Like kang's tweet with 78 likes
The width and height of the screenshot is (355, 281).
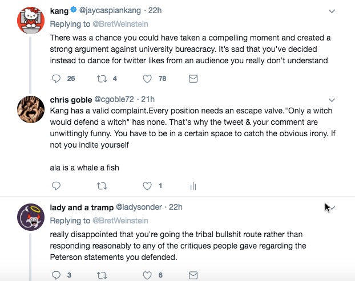tap(147, 79)
